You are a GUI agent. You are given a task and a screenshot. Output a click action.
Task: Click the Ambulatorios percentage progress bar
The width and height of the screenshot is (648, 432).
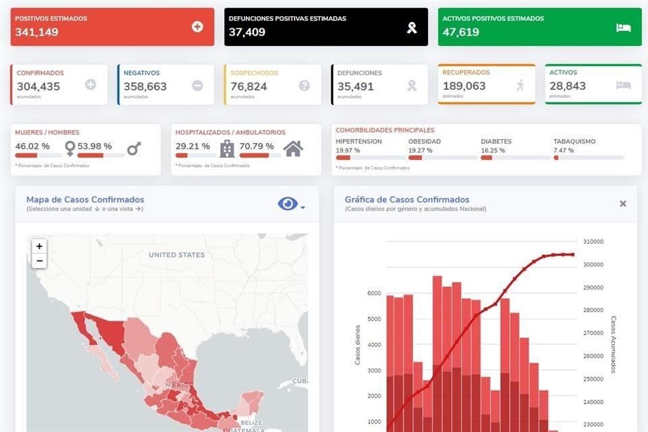260,155
